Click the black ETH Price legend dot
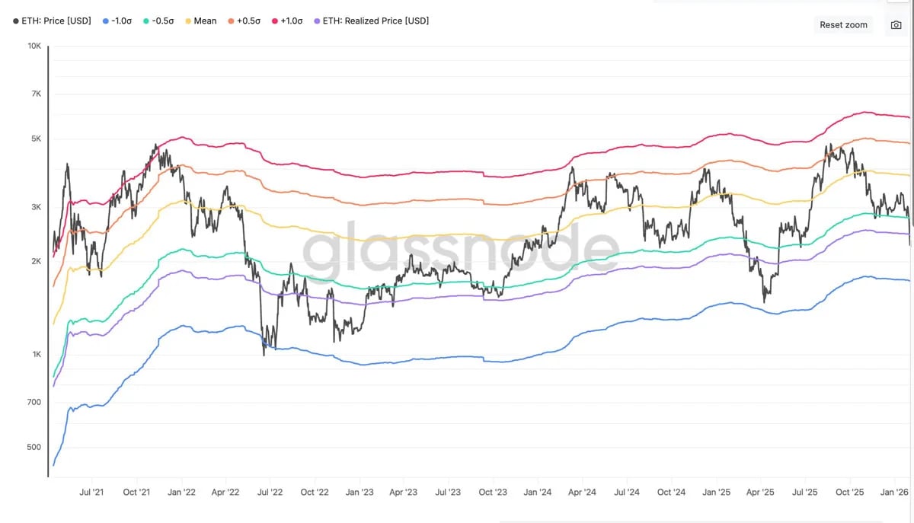 pyautogui.click(x=16, y=21)
